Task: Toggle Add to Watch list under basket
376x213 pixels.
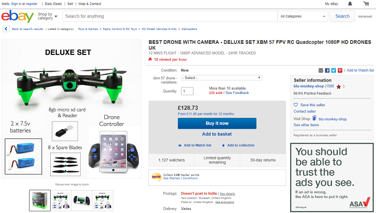Action: coord(195,145)
